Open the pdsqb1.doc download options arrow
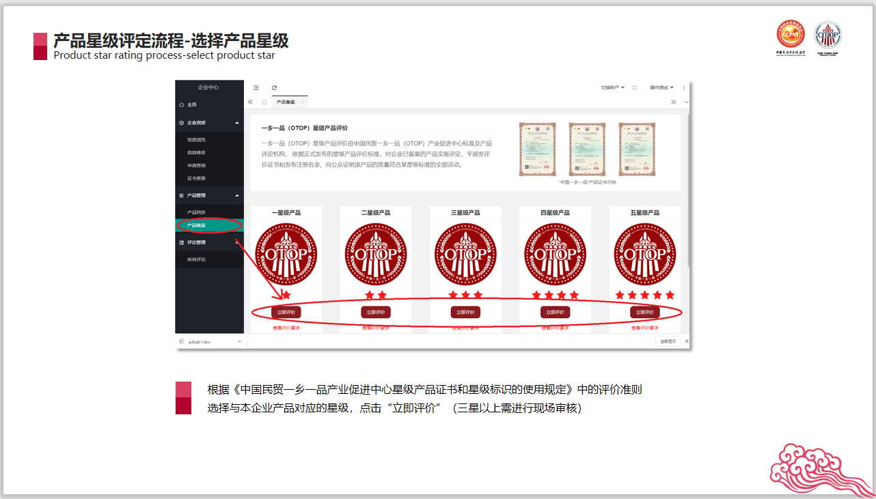Image resolution: width=876 pixels, height=499 pixels. [x=240, y=341]
